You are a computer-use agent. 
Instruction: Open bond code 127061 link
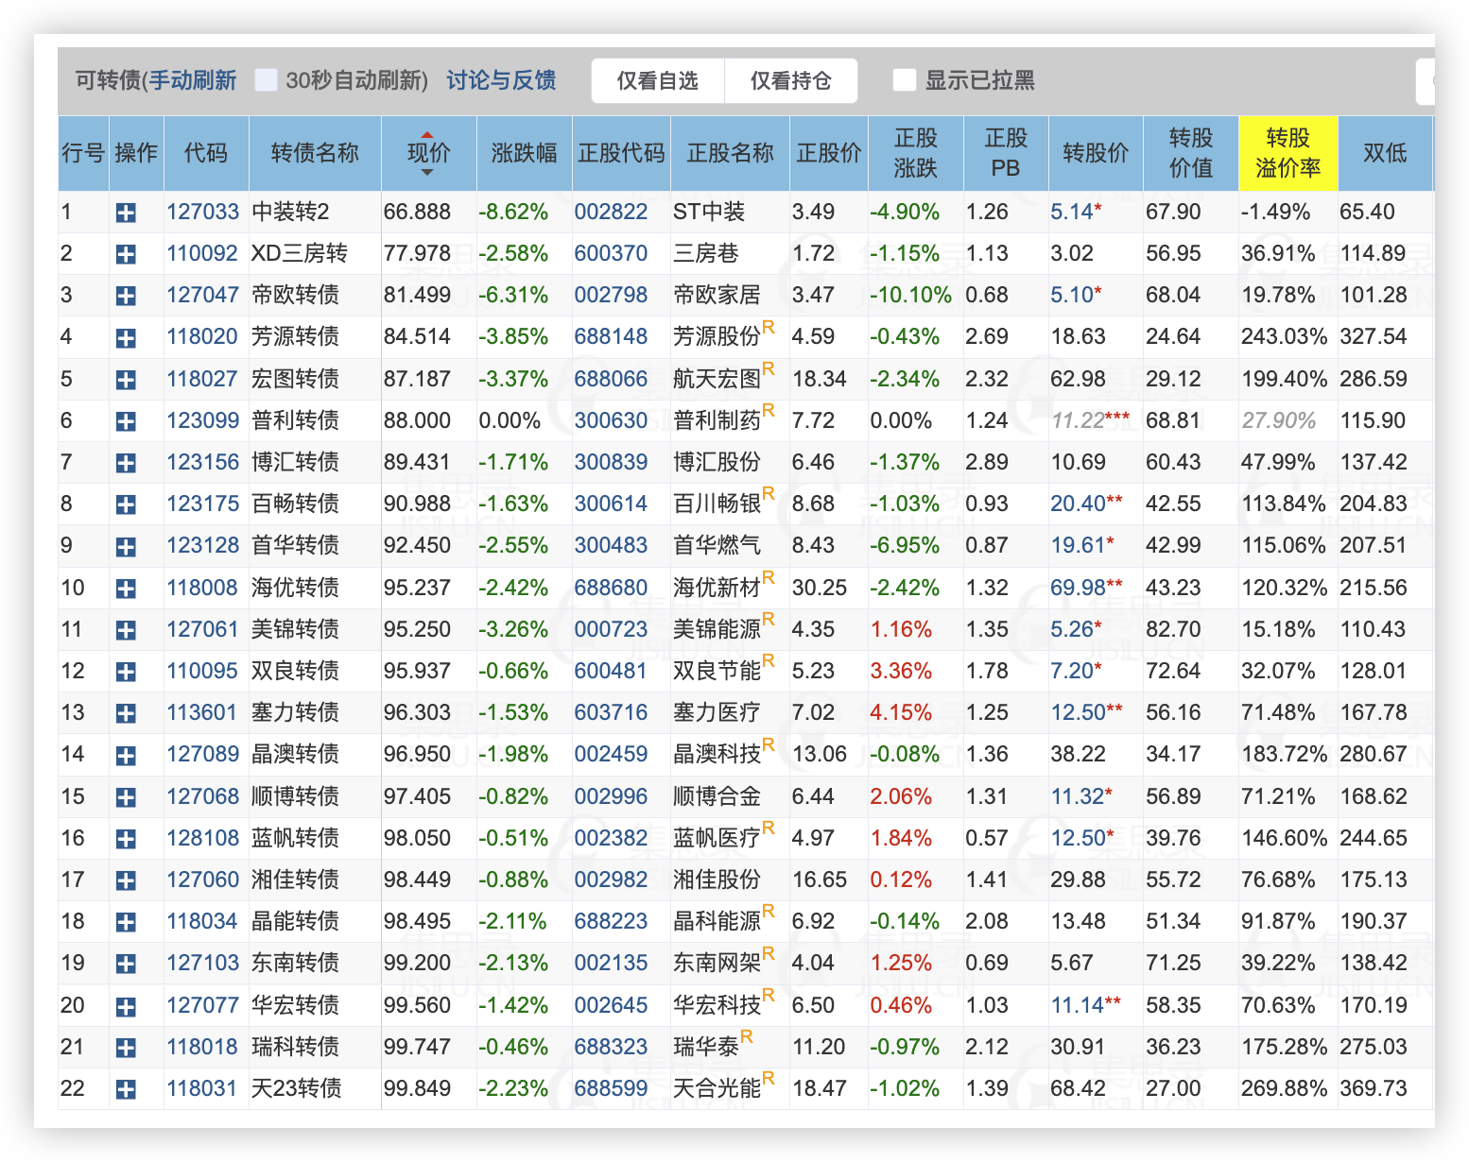click(202, 629)
